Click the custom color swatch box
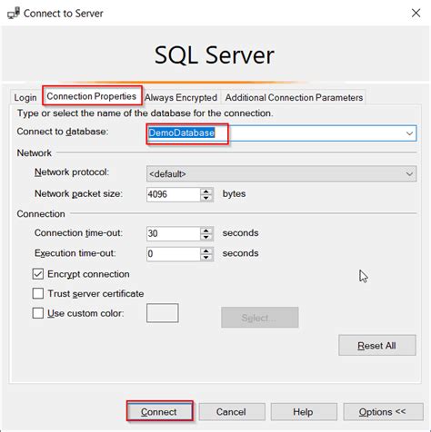The image size is (431, 432). tap(163, 313)
